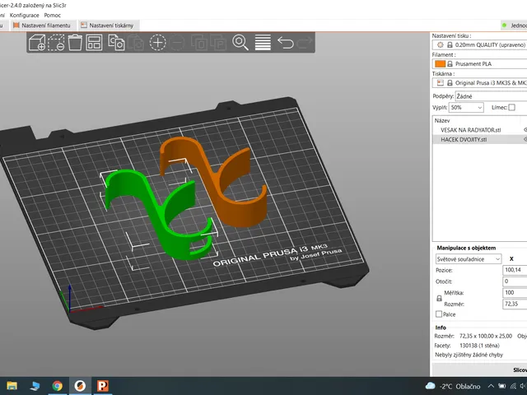Click the greyed Paste toolbar icon
Viewport: 527px width, 395px height.
point(135,42)
